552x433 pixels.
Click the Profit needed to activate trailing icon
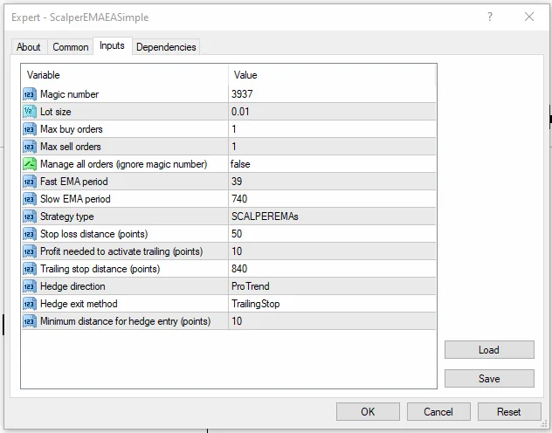coord(30,251)
